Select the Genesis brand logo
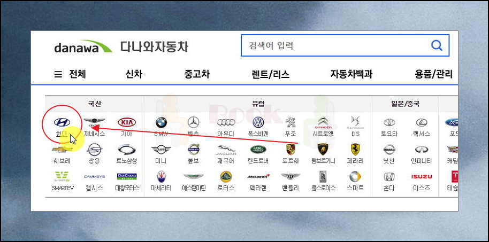 tap(94, 122)
